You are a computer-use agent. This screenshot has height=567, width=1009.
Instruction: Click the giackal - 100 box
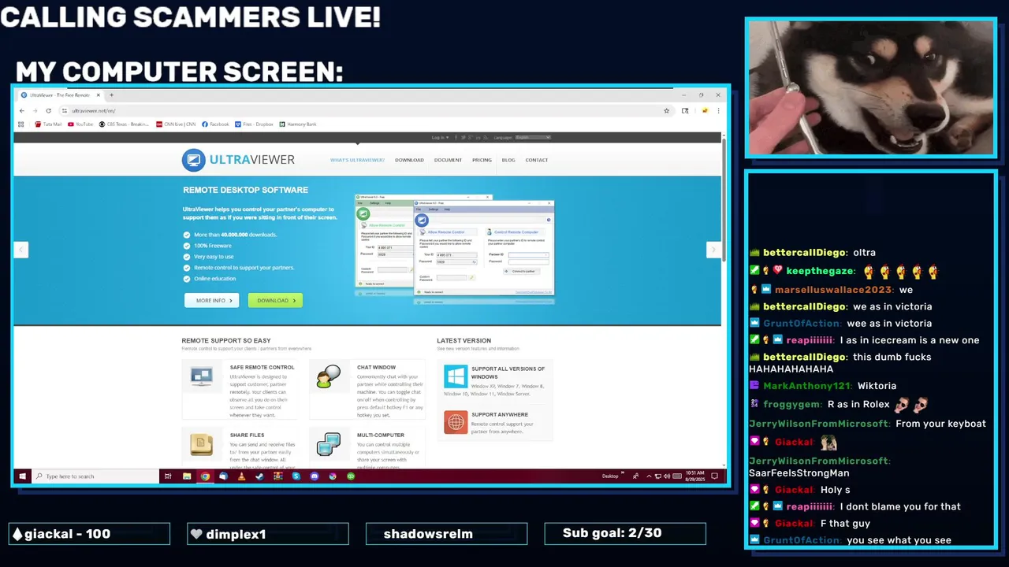89,534
